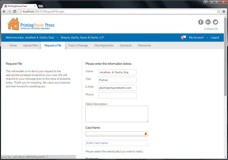Image resolution: width=228 pixels, height=160 pixels.
Task: Open the Twitter social icon
Action: (x=215, y=22)
